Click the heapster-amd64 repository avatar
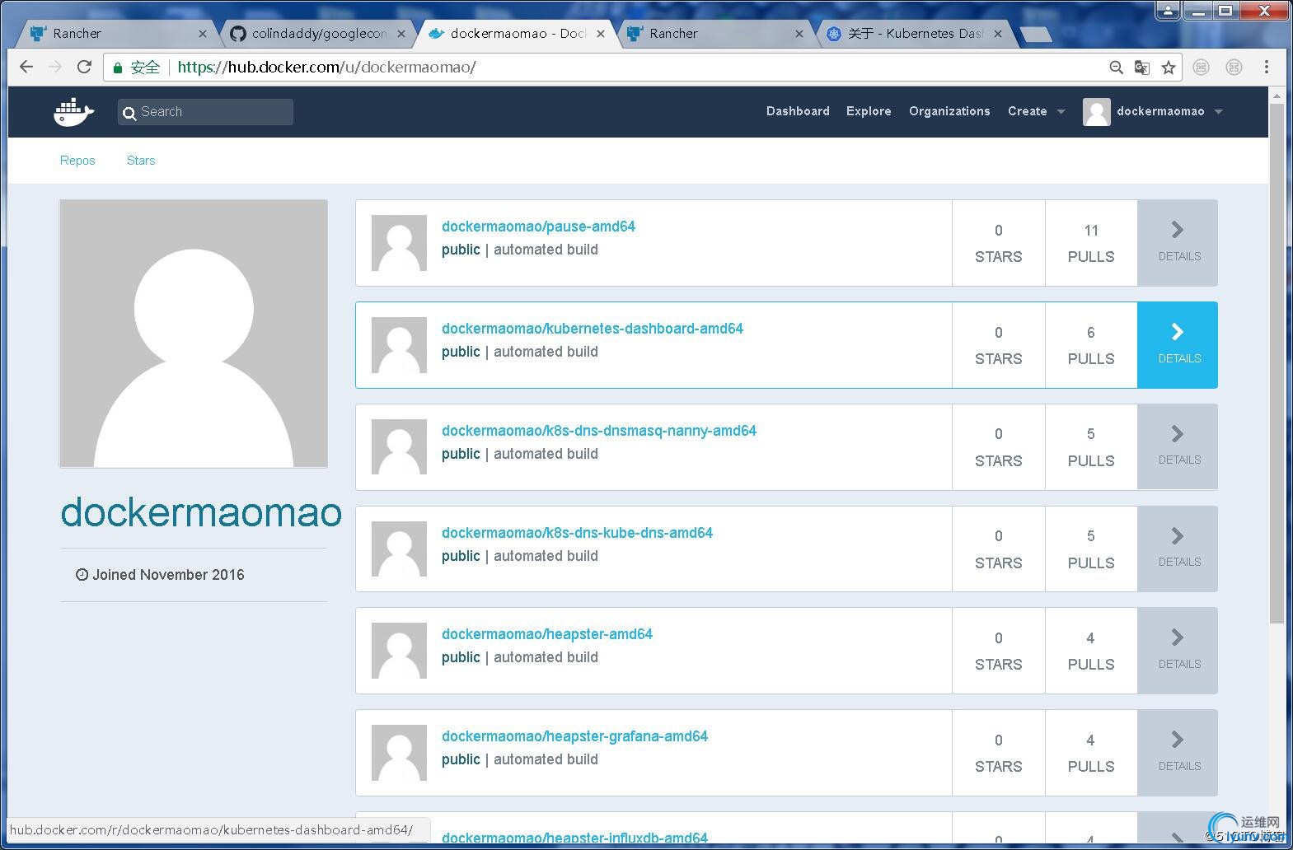Screen dimensions: 1293x850 pyautogui.click(x=399, y=651)
